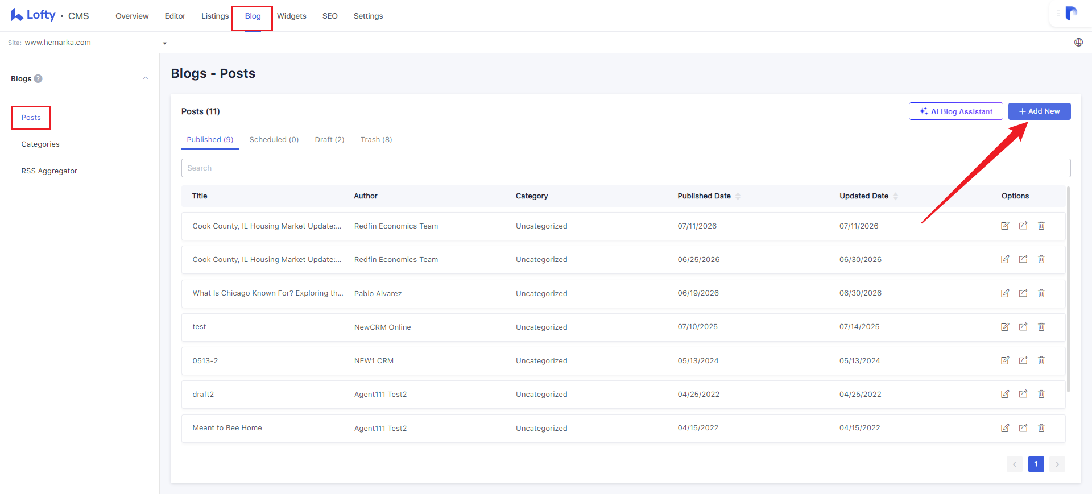Open the Trash (8) tab
The height and width of the screenshot is (494, 1092).
point(377,140)
